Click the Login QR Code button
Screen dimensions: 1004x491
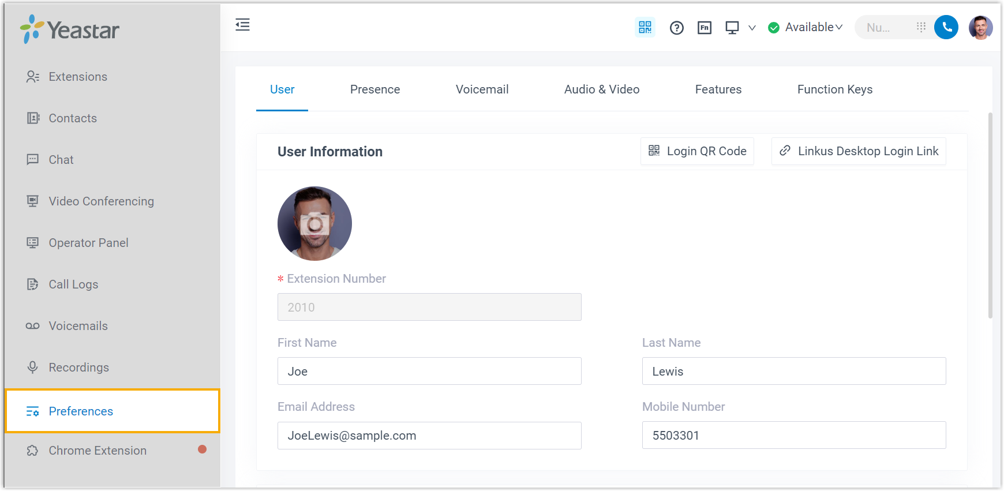coord(697,151)
